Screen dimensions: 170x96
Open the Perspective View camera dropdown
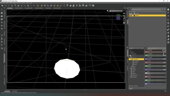click(x=116, y=11)
